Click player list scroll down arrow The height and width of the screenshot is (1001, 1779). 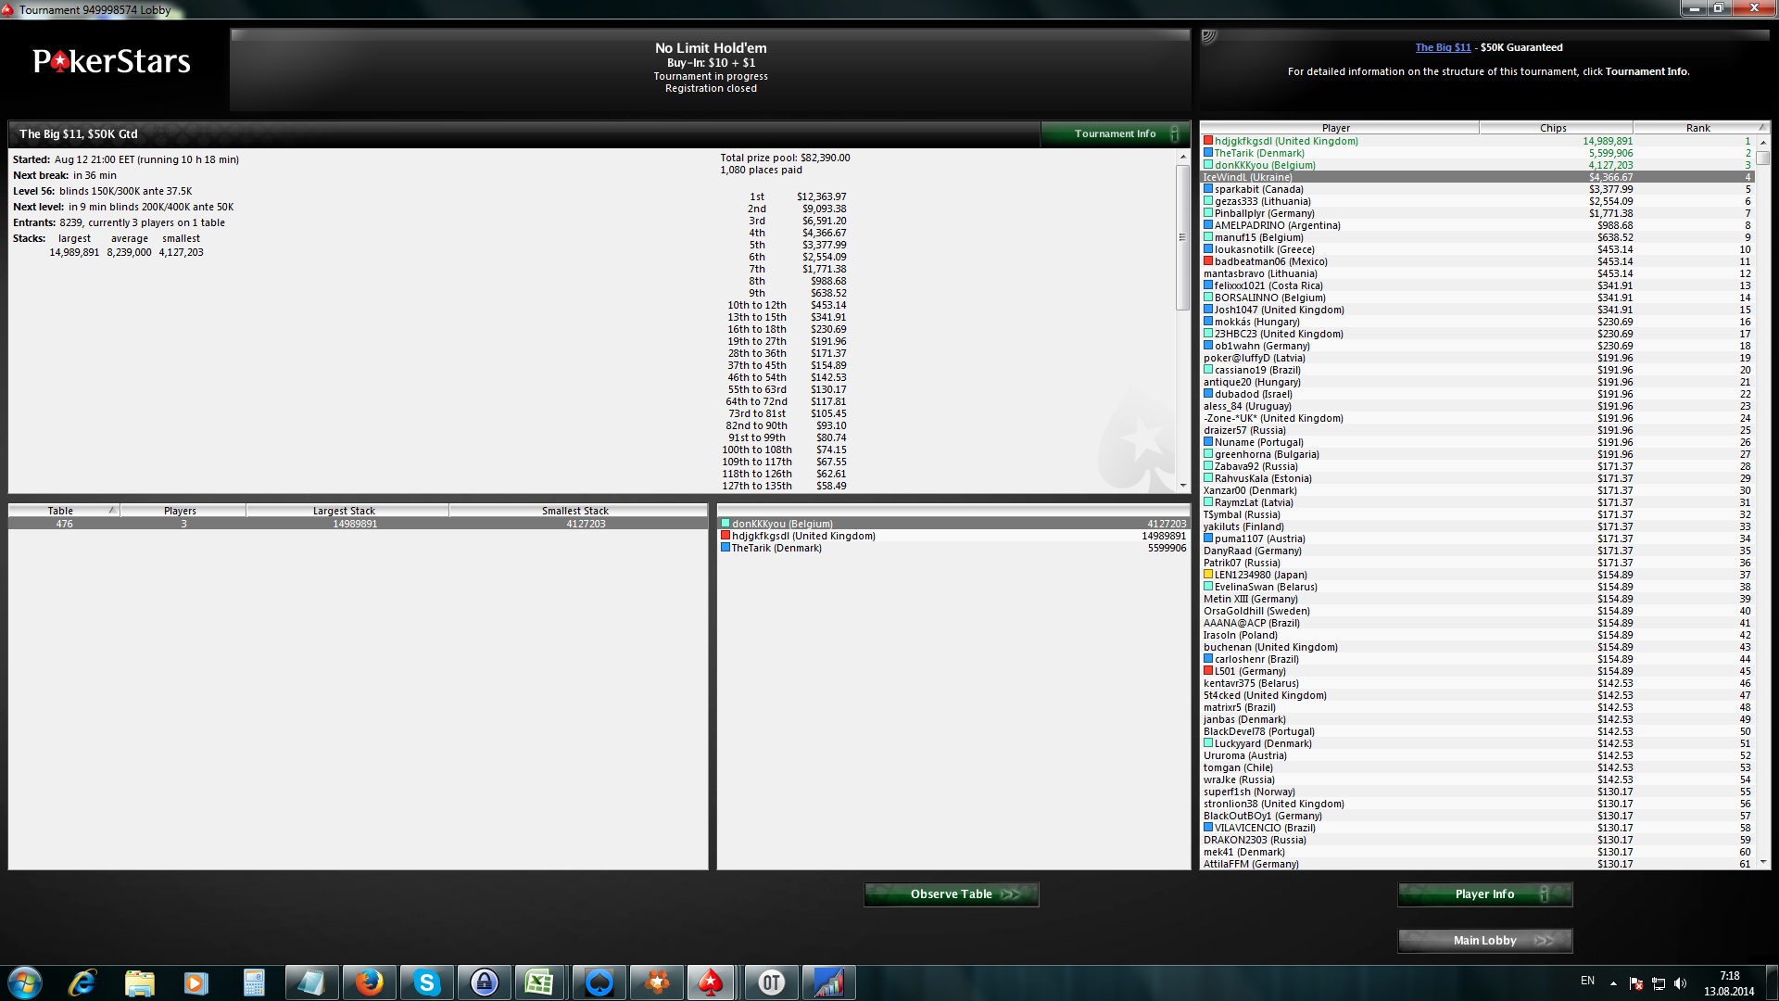[1763, 862]
